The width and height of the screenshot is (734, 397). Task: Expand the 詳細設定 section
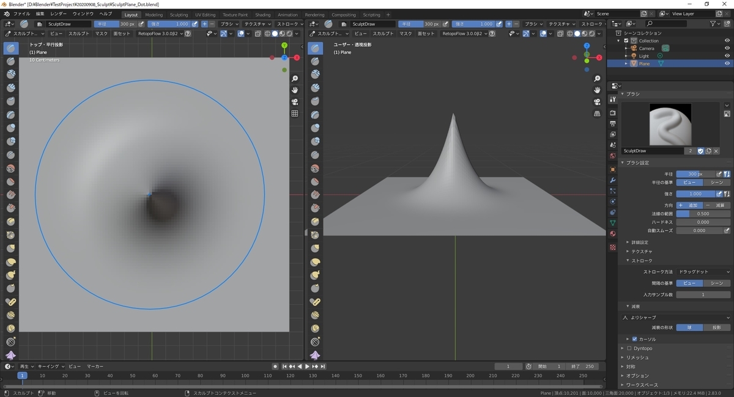tap(640, 242)
